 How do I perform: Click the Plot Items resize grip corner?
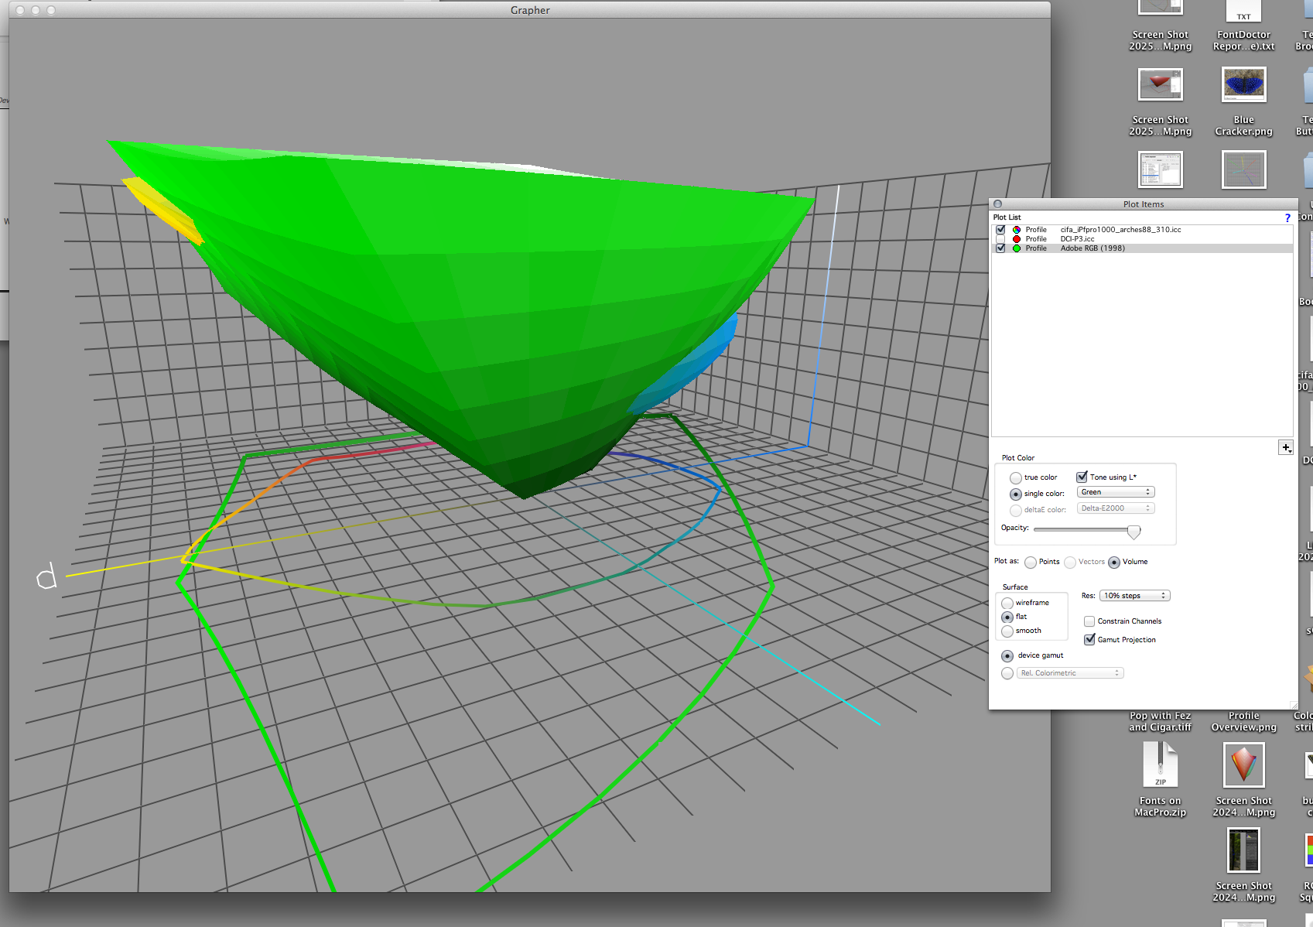click(1293, 704)
